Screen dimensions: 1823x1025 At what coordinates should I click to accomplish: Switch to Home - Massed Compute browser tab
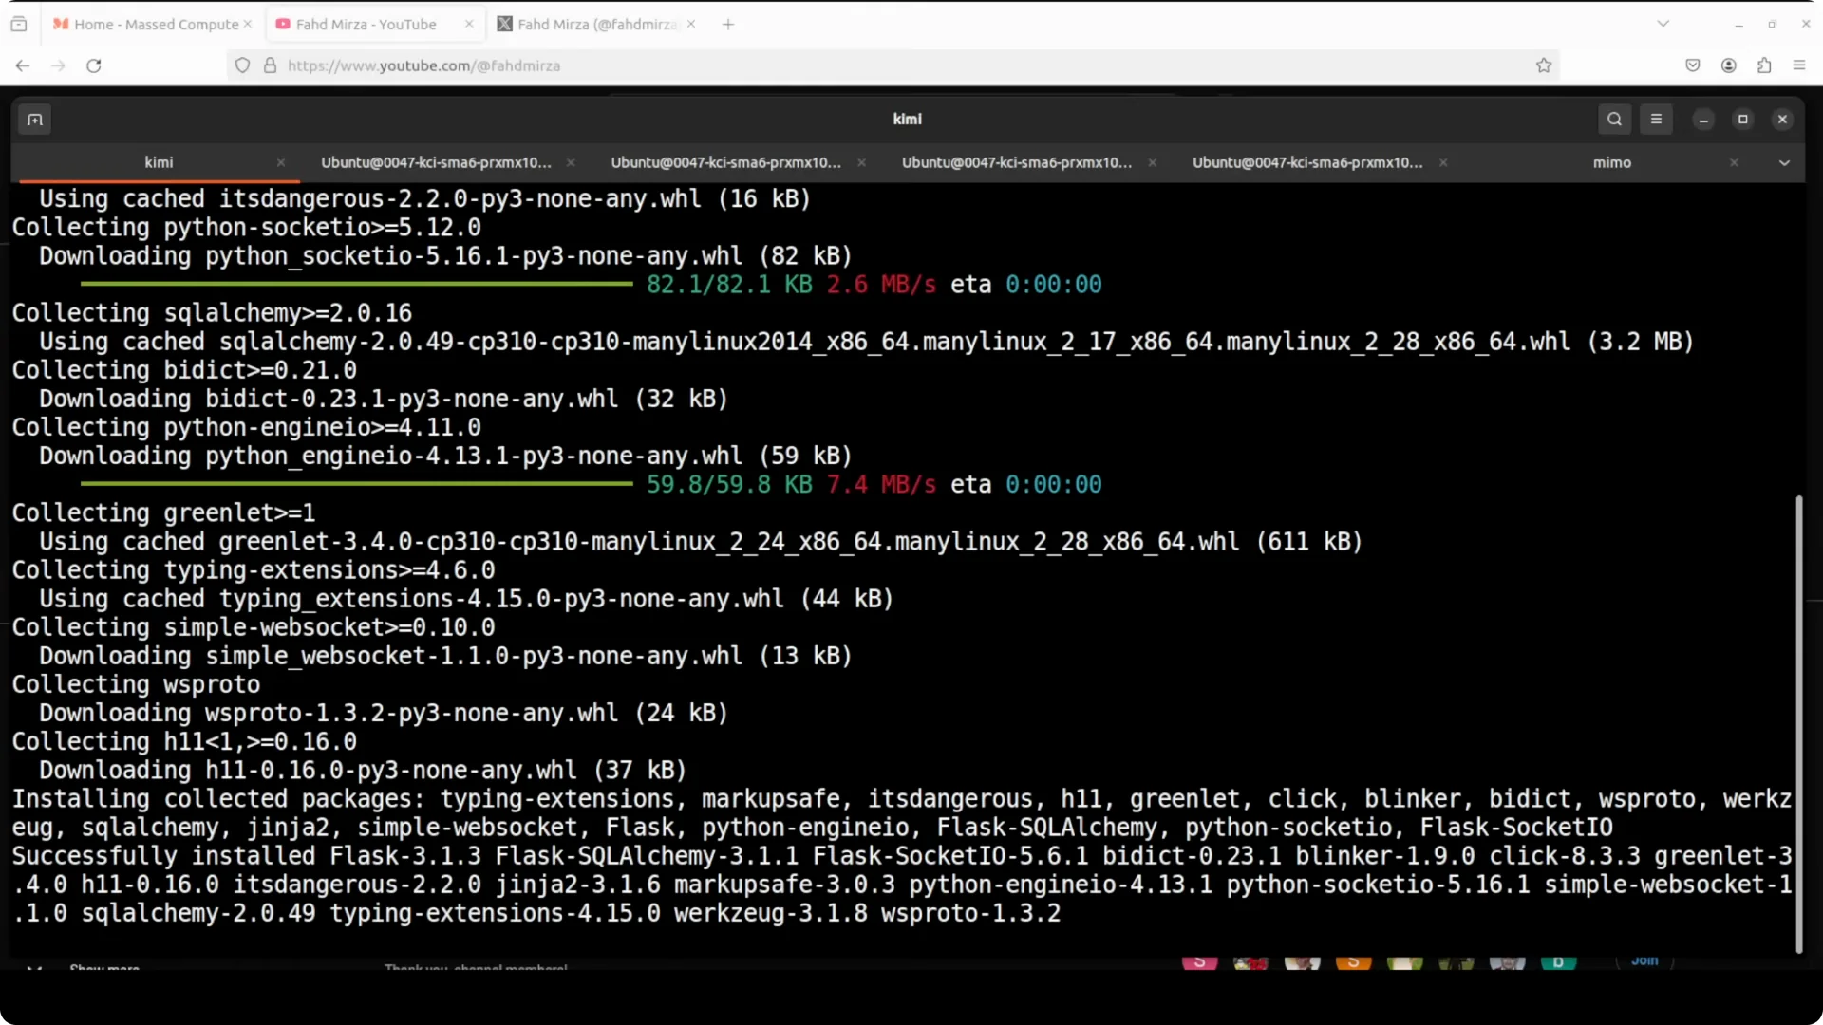coord(152,25)
